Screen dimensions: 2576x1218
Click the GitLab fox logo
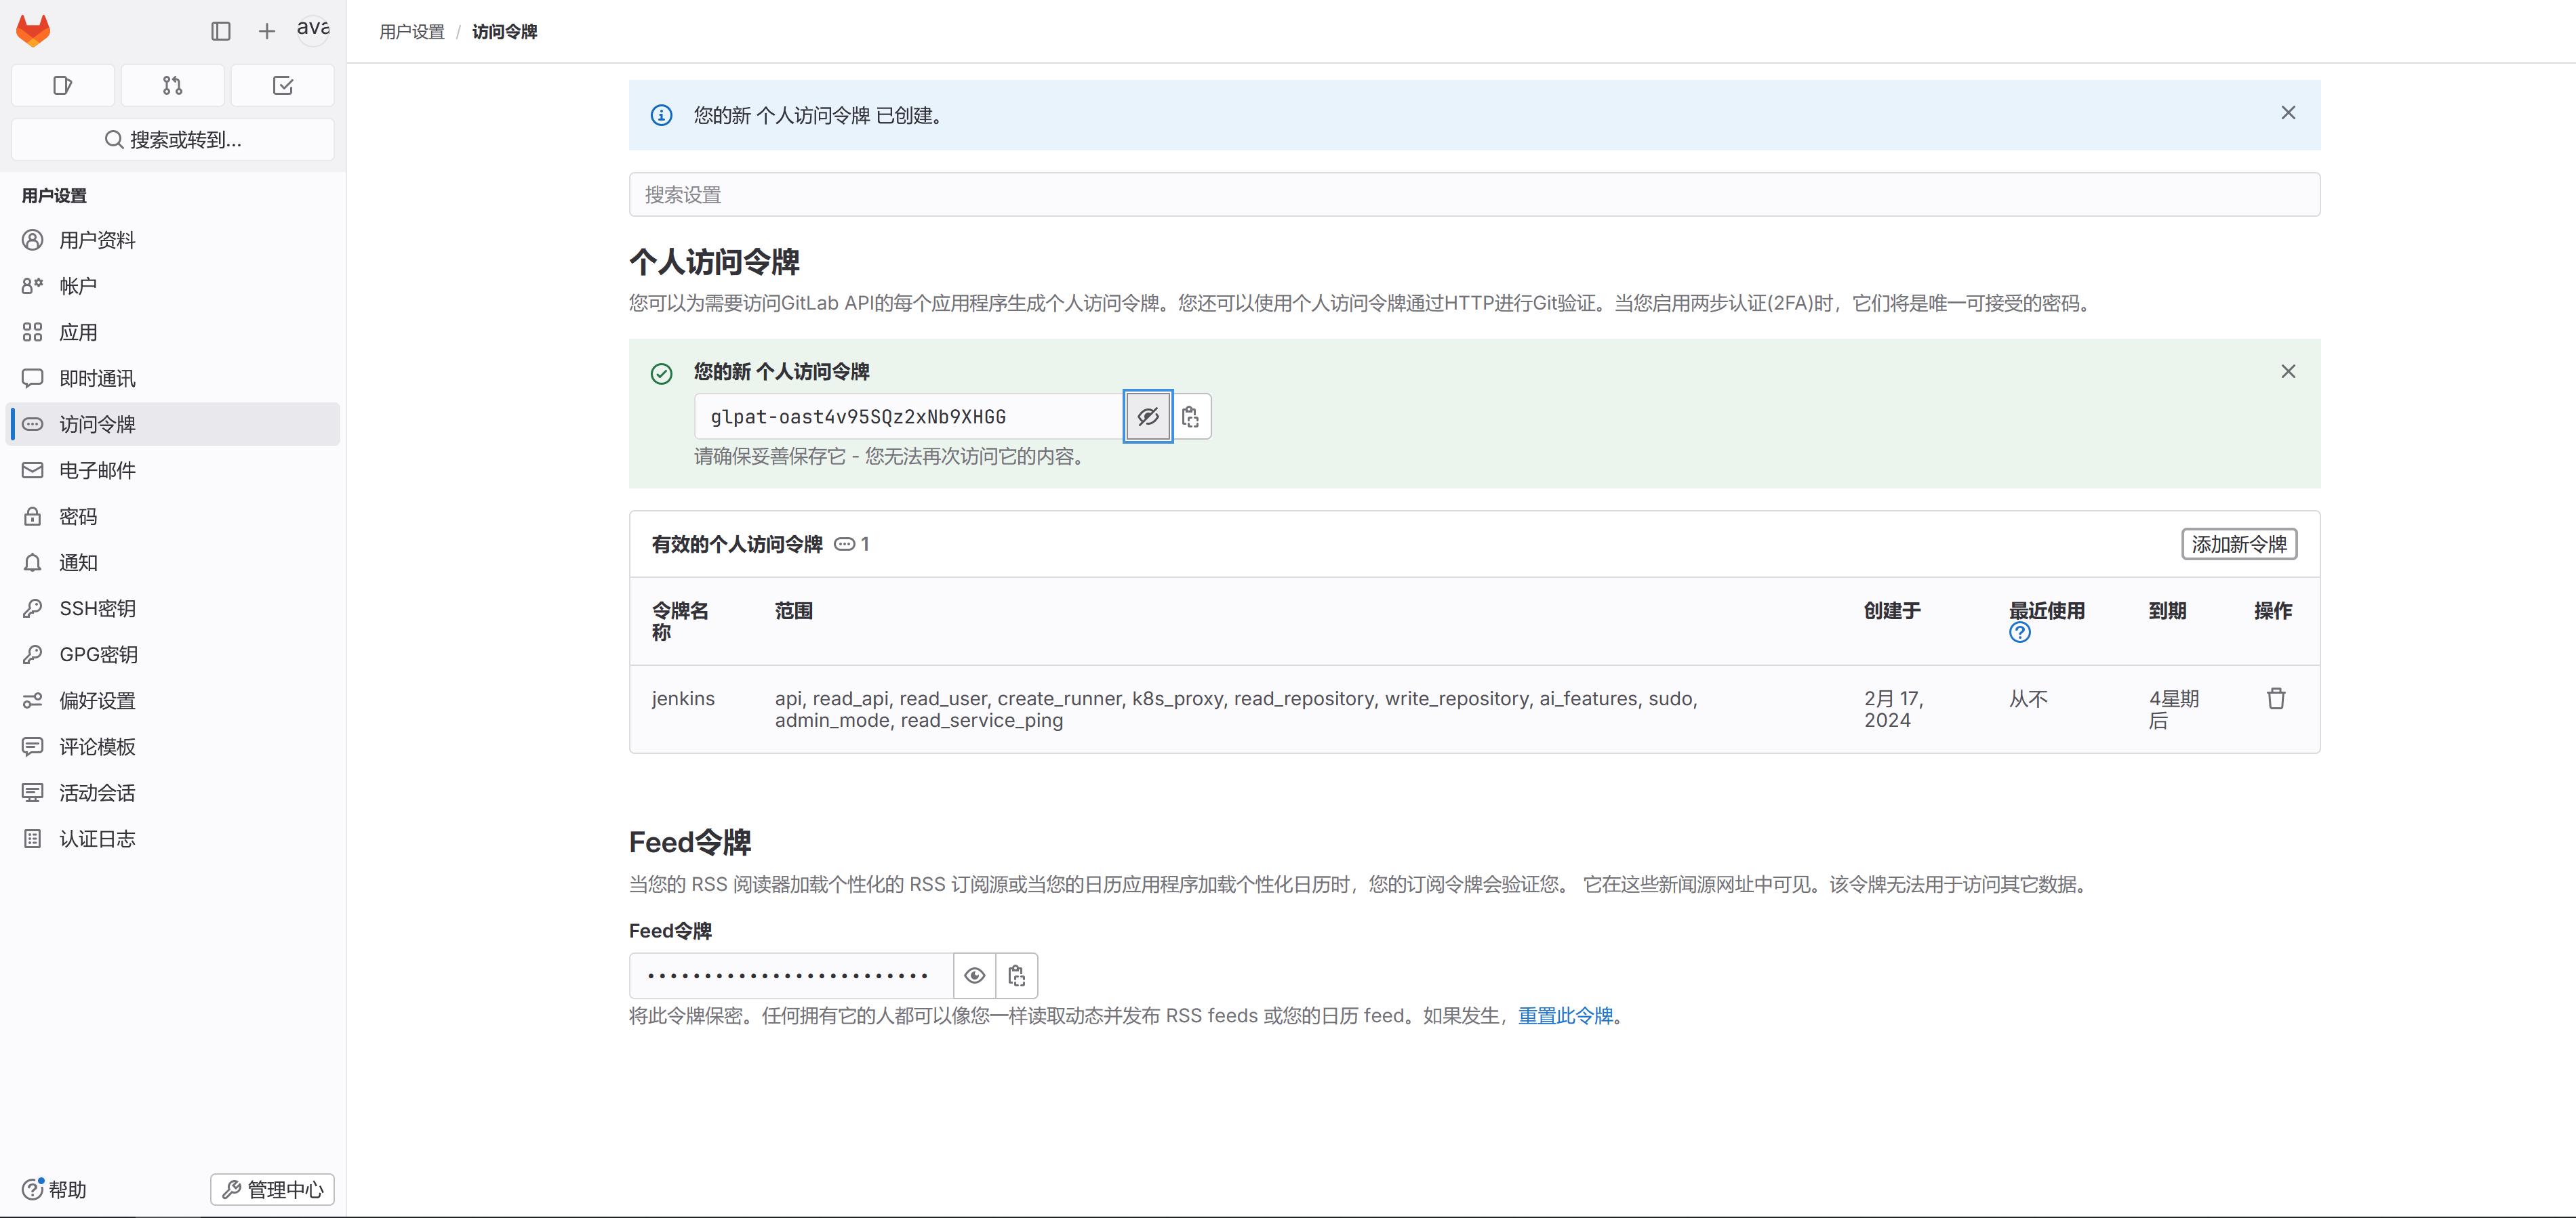tap(33, 30)
